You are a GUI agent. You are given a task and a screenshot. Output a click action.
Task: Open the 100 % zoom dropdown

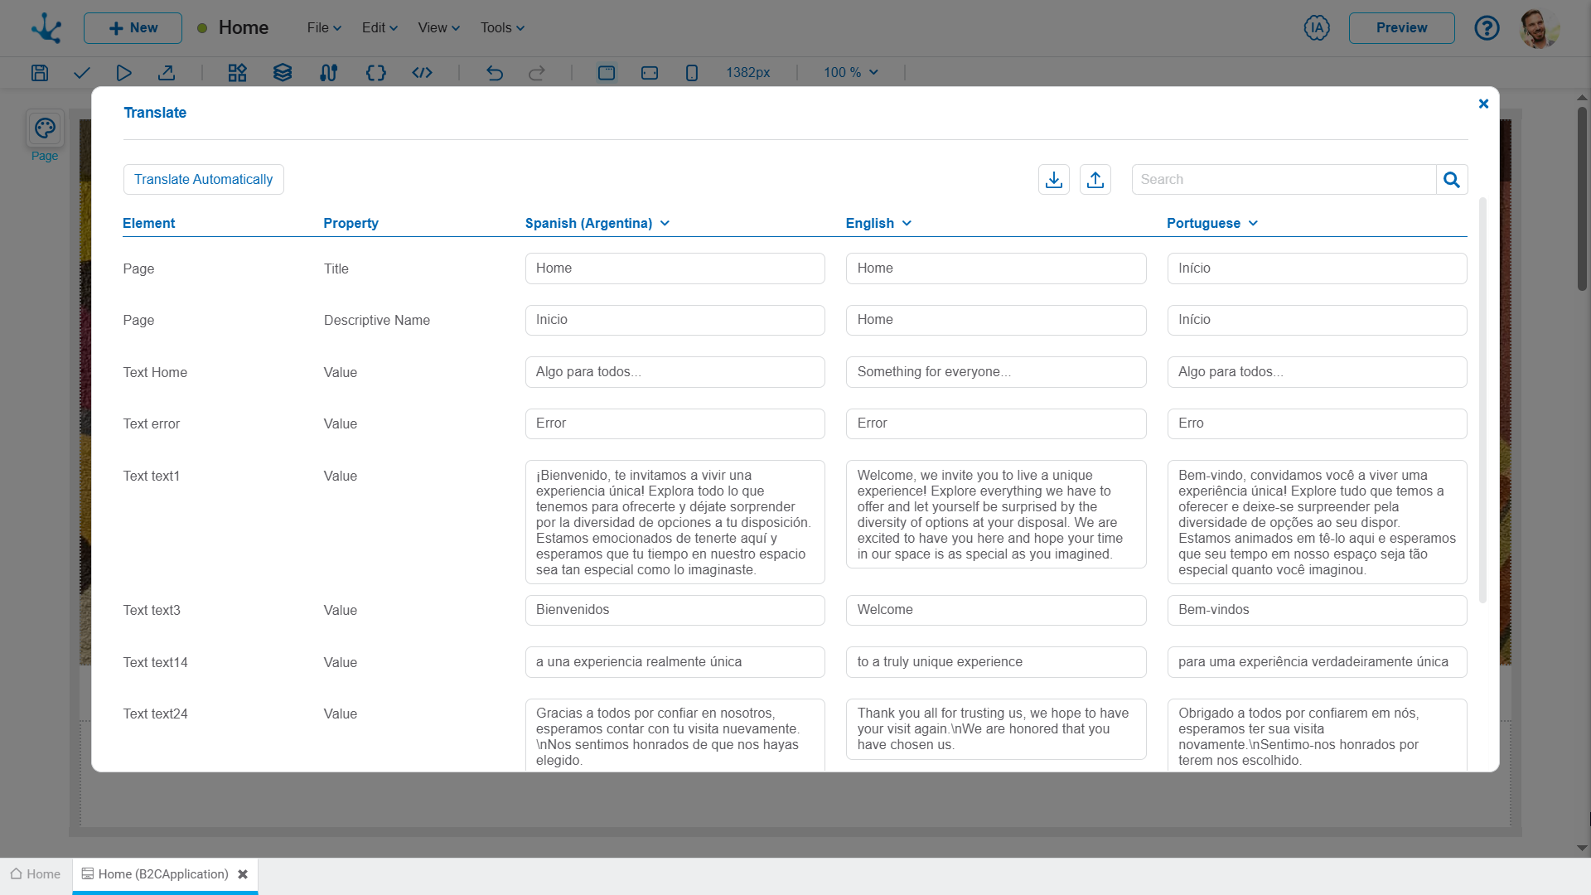click(x=851, y=73)
